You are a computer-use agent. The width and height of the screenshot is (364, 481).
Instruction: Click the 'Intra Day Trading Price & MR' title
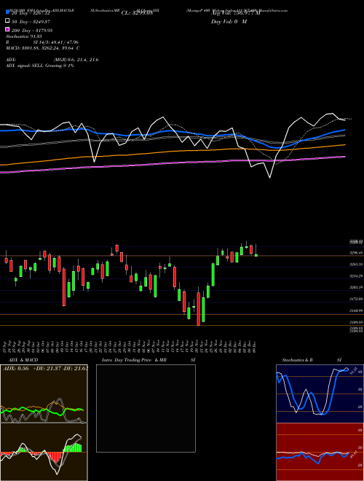coord(134,360)
